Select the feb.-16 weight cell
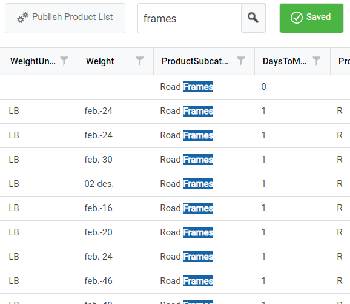 pyautogui.click(x=116, y=208)
